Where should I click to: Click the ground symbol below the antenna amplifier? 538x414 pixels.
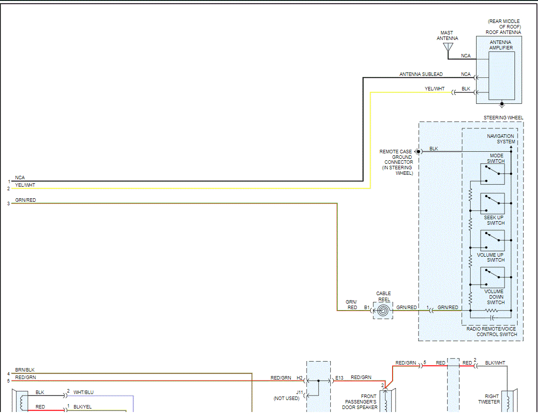[x=502, y=105]
